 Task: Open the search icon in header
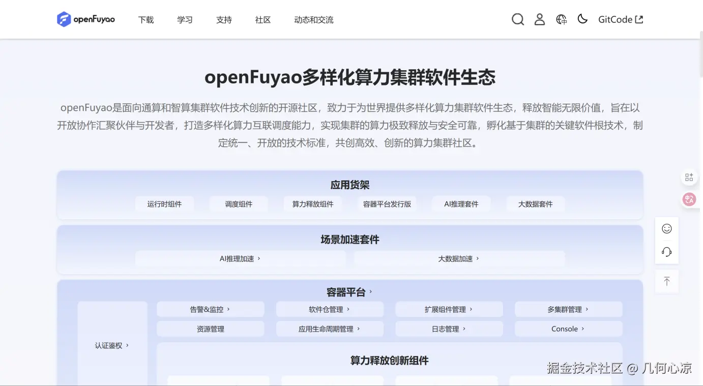click(518, 19)
